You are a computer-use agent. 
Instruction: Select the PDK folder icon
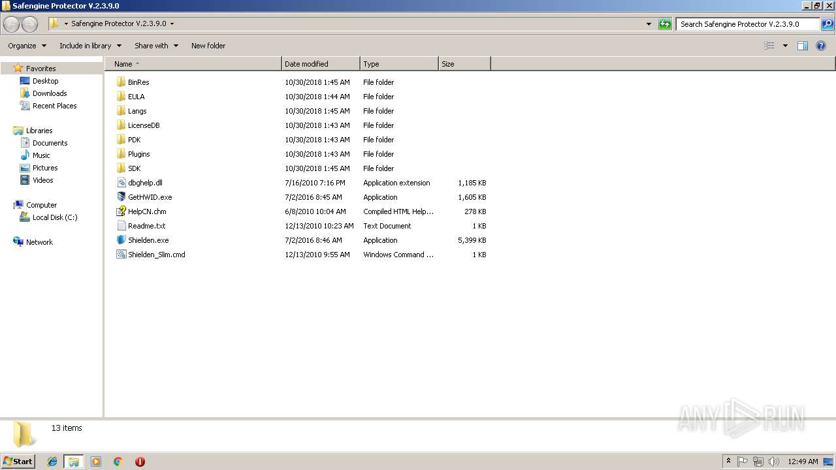pos(121,140)
